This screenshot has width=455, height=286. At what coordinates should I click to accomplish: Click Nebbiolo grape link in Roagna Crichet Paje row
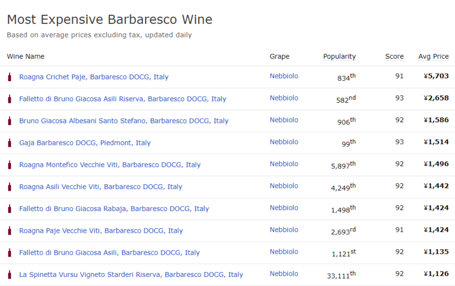click(284, 76)
